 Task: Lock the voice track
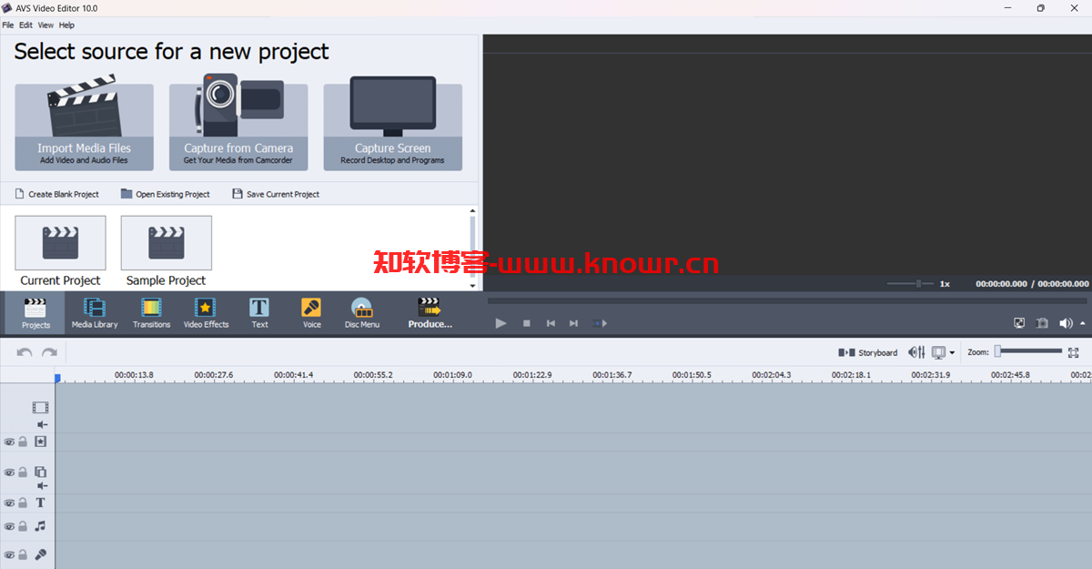23,554
